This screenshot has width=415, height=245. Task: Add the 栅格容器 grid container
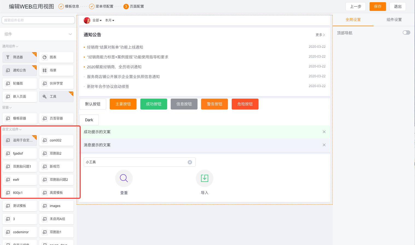(x=19, y=118)
